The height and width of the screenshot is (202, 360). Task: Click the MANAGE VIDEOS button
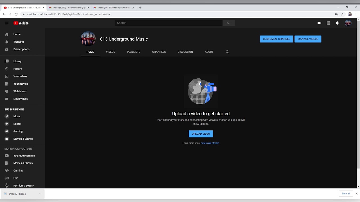(x=308, y=39)
